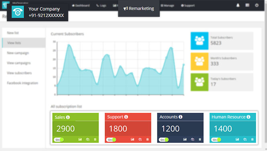
Task: Click the blue Total Subscribers group icon
Action: (200, 41)
